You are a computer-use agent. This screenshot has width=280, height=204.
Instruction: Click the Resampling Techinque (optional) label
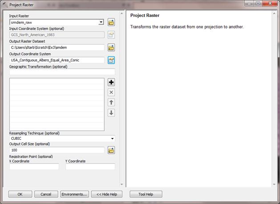point(34,133)
